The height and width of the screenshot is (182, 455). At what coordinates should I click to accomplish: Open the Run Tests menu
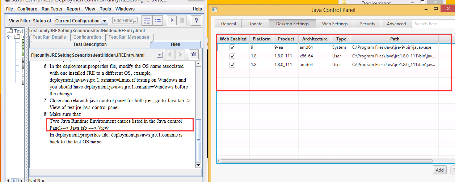[52, 9]
